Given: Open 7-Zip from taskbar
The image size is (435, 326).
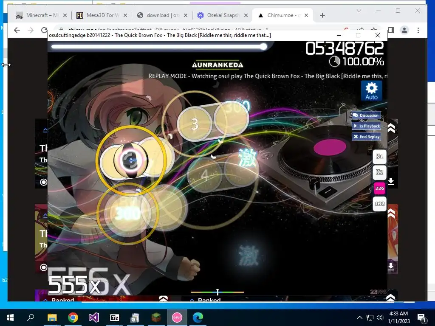Looking at the screenshot, I should pos(115,318).
